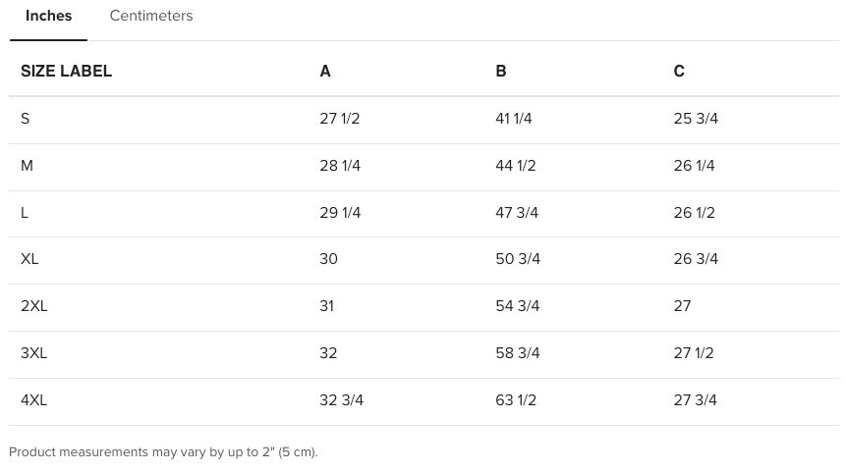Click the column B header

(x=501, y=72)
